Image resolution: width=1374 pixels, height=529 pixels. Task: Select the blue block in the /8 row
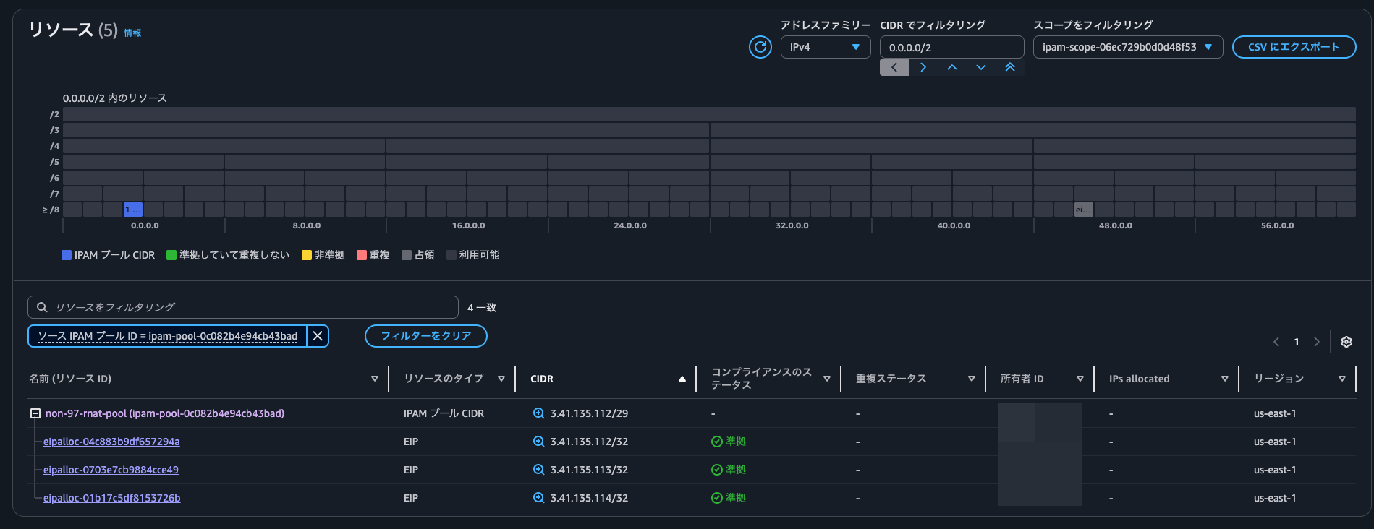pos(133,210)
